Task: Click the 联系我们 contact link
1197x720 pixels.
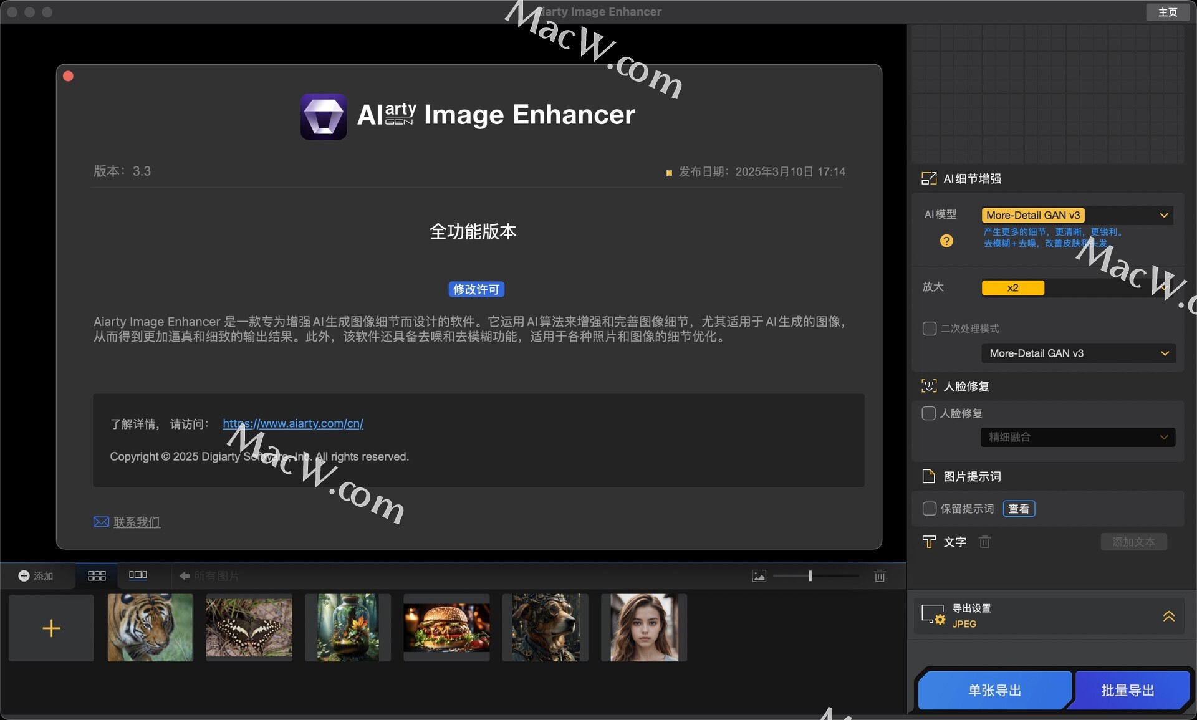Action: [137, 522]
